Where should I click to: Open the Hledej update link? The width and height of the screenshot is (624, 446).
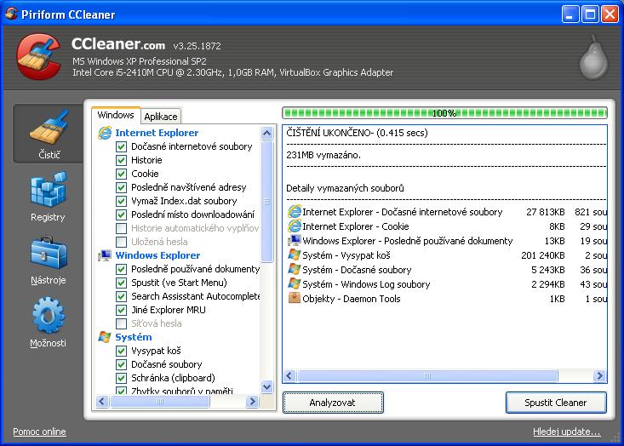pyautogui.click(x=566, y=432)
